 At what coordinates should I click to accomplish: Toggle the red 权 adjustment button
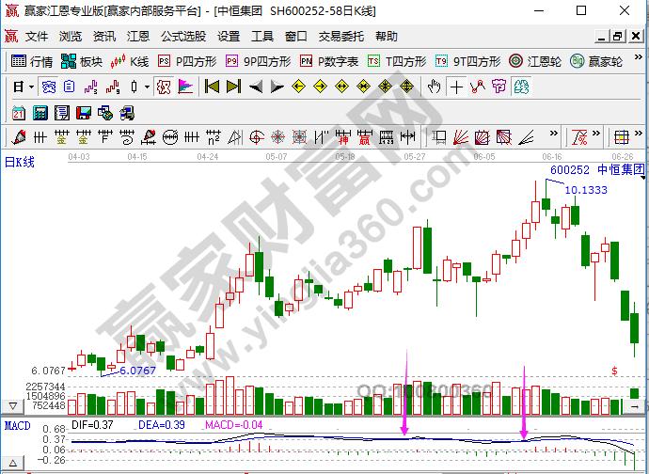pyautogui.click(x=163, y=87)
